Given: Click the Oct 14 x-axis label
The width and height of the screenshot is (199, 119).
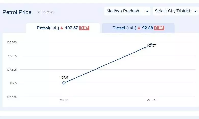Looking at the screenshot, I should pyautogui.click(x=64, y=101).
